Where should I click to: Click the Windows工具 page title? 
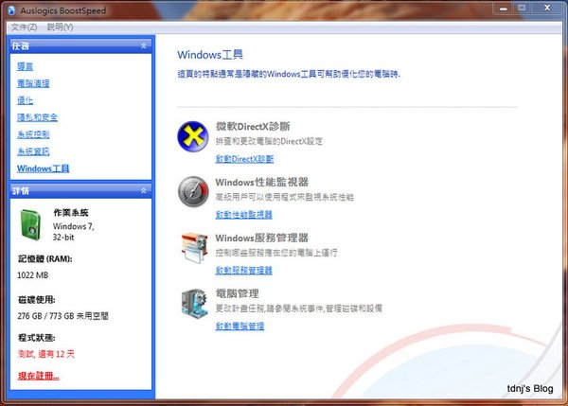pyautogui.click(x=210, y=55)
